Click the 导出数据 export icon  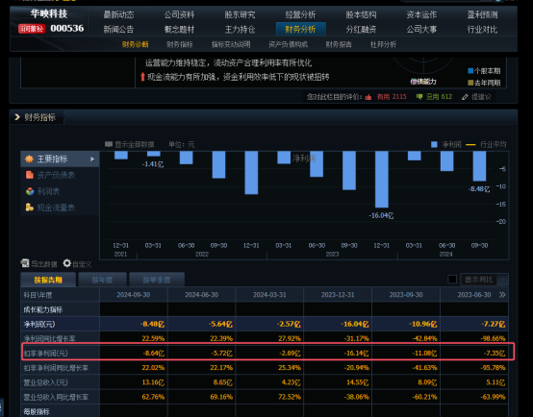pyautogui.click(x=25, y=263)
